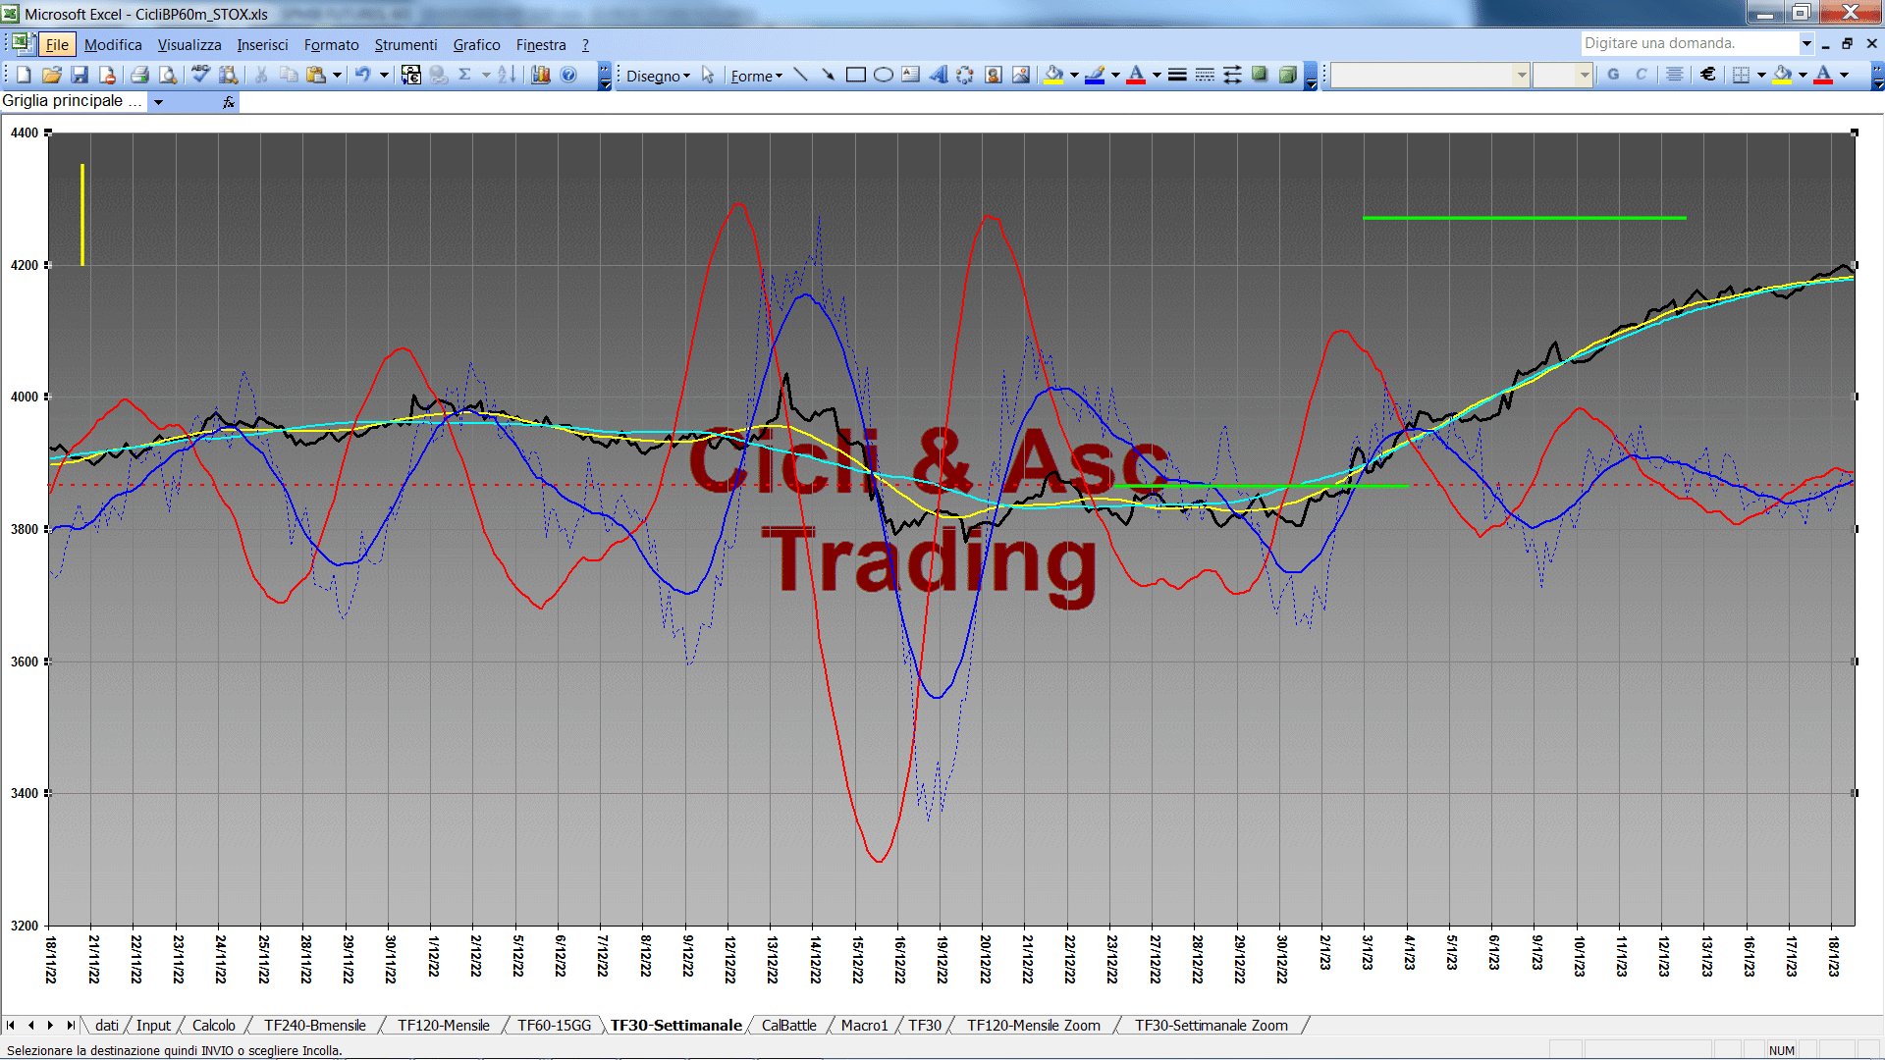Open the Strumenti menu
The width and height of the screenshot is (1885, 1060).
(405, 44)
